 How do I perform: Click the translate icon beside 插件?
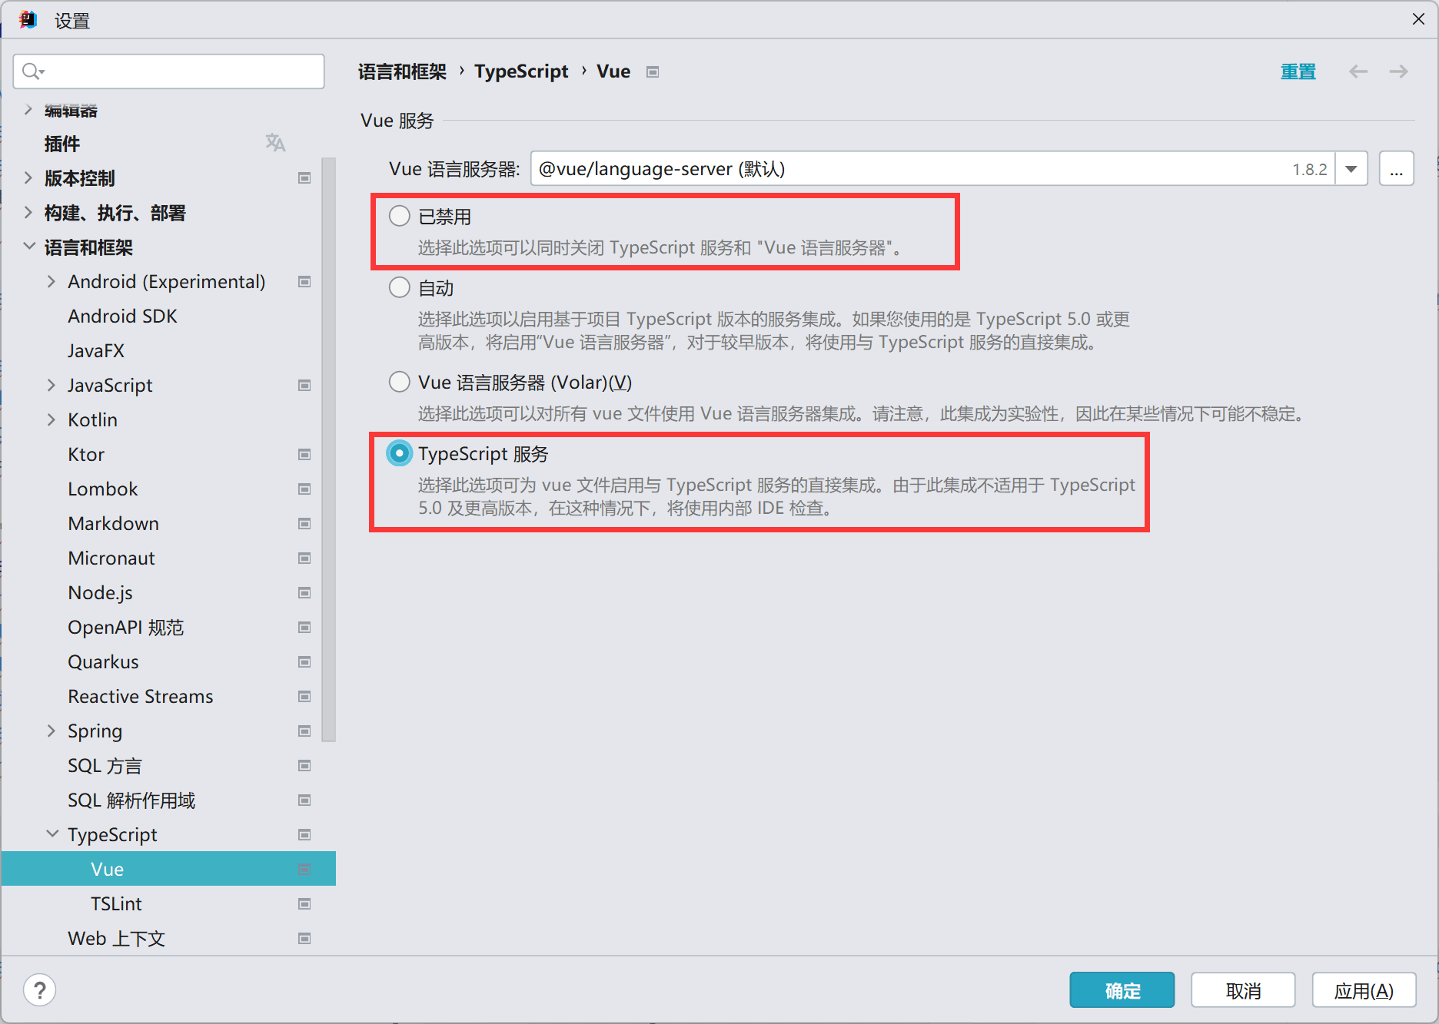(x=275, y=143)
